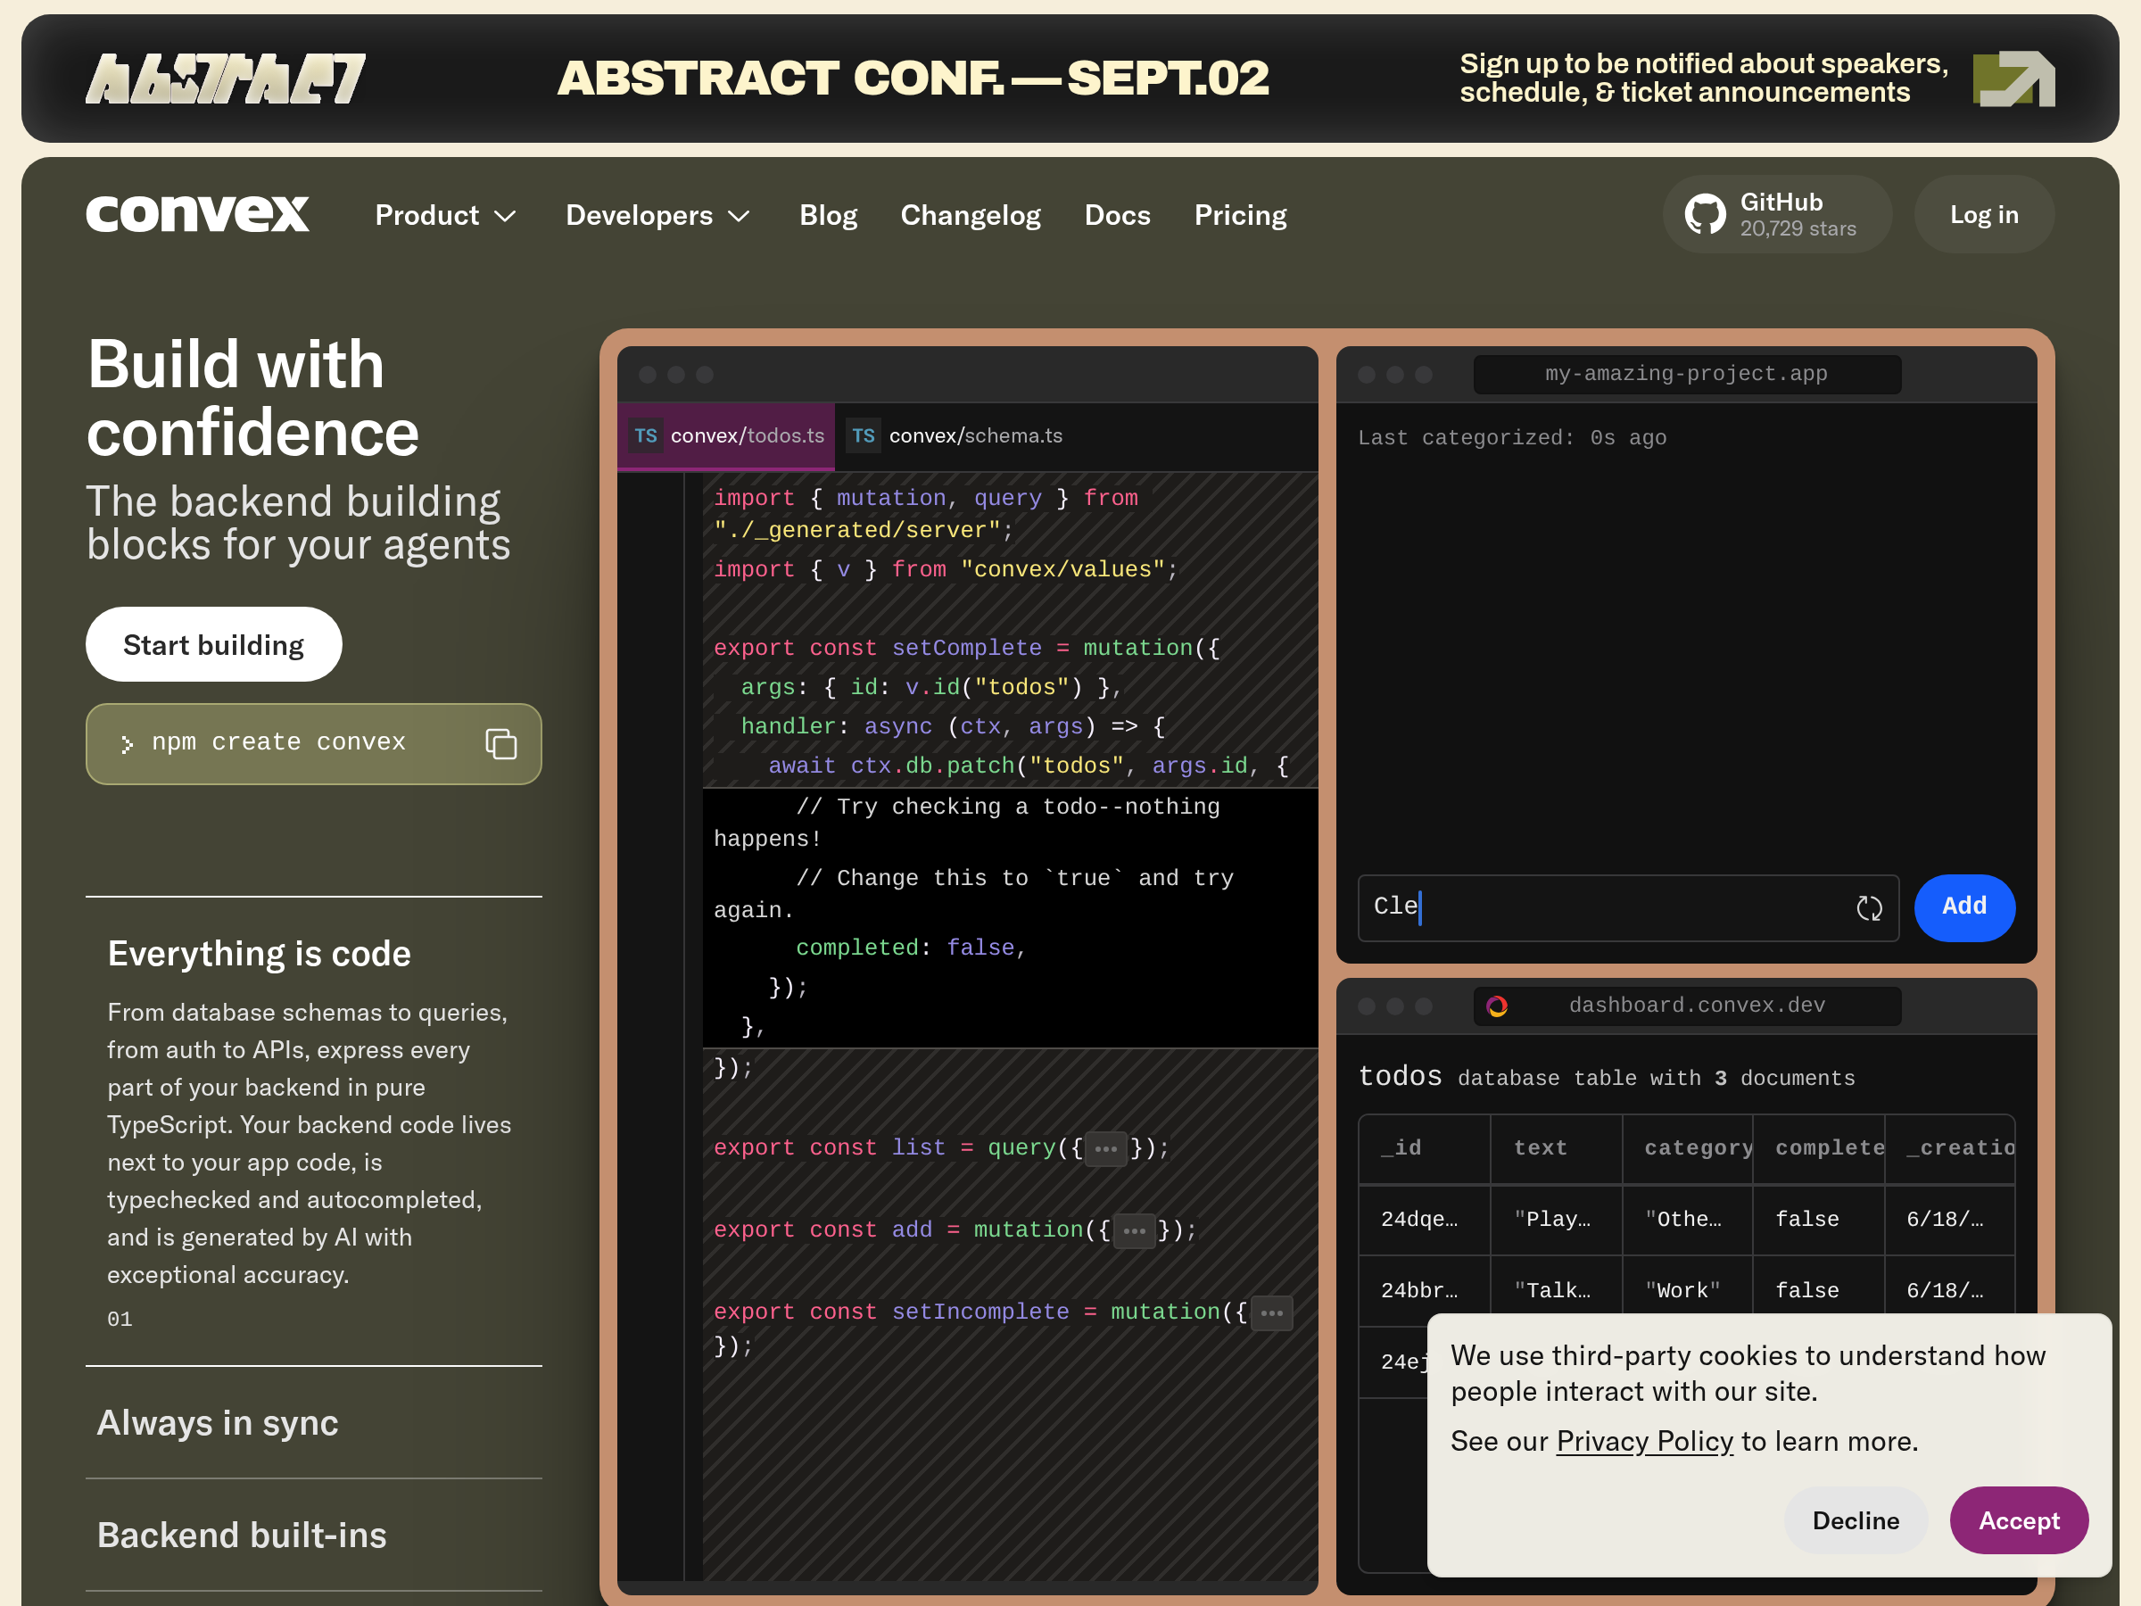Click the GitHub octocat icon
2141x1606 pixels.
point(1705,214)
